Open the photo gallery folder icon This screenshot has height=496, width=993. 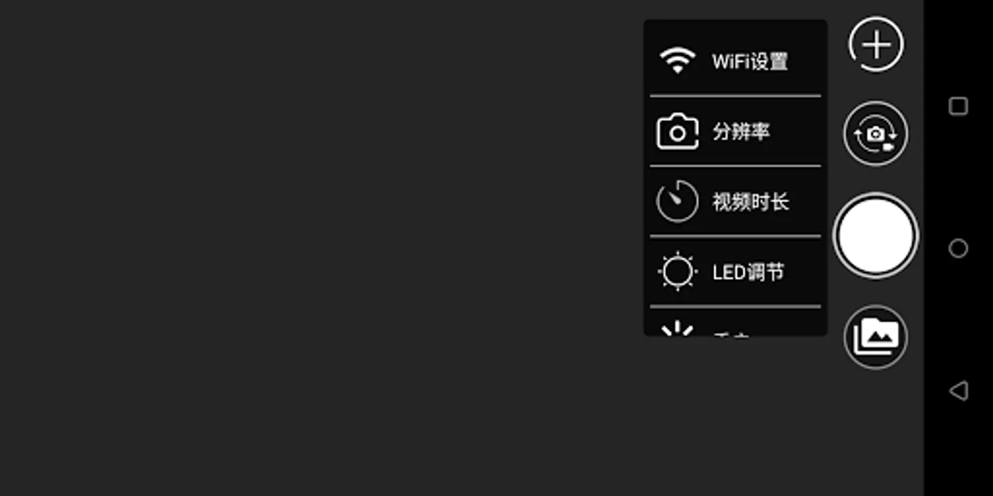tap(875, 337)
